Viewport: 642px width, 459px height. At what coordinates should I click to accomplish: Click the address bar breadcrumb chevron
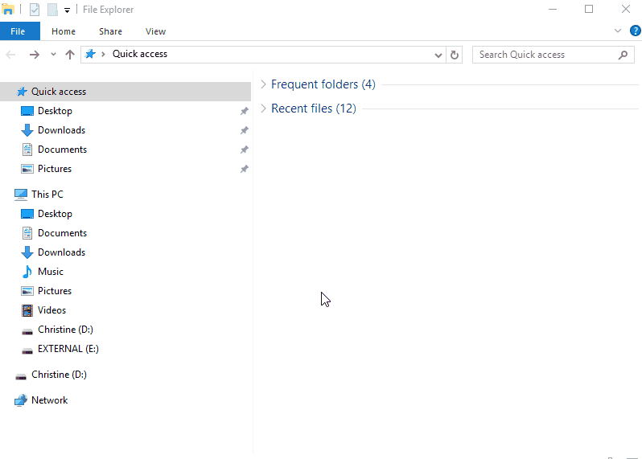(x=103, y=54)
